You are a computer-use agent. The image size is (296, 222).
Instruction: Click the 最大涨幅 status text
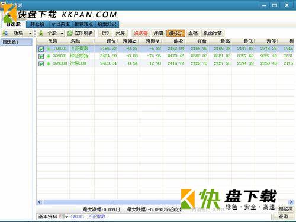pos(101,210)
